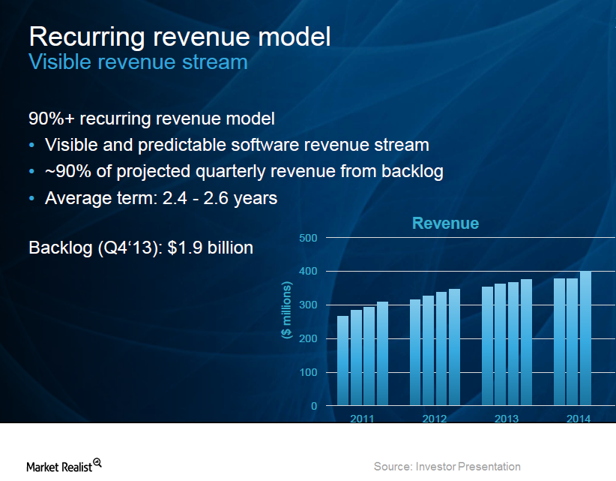The height and width of the screenshot is (481, 616).
Task: Click the fourth 2012 quarterly revenue bar
Action: coord(455,347)
